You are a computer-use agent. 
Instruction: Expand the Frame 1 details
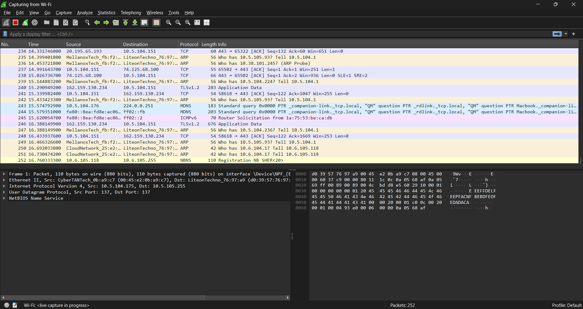coord(4,174)
